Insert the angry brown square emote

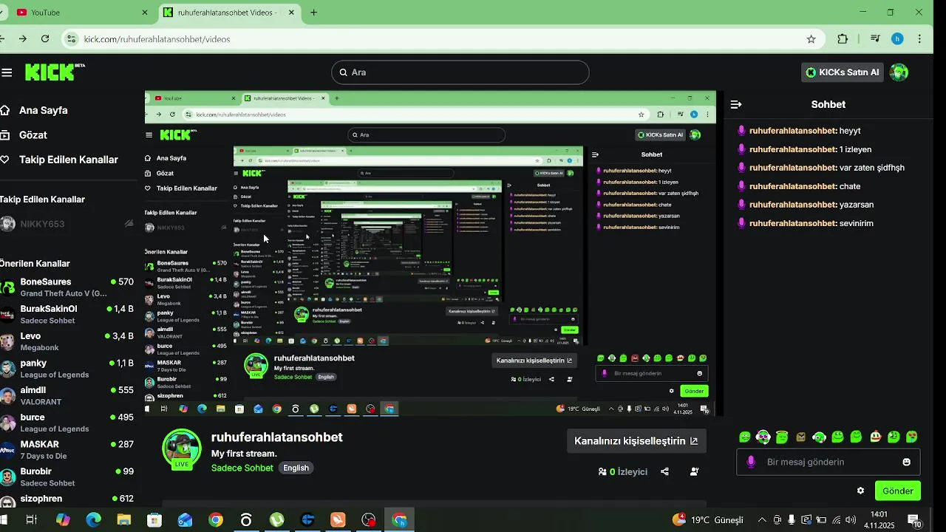800,437
